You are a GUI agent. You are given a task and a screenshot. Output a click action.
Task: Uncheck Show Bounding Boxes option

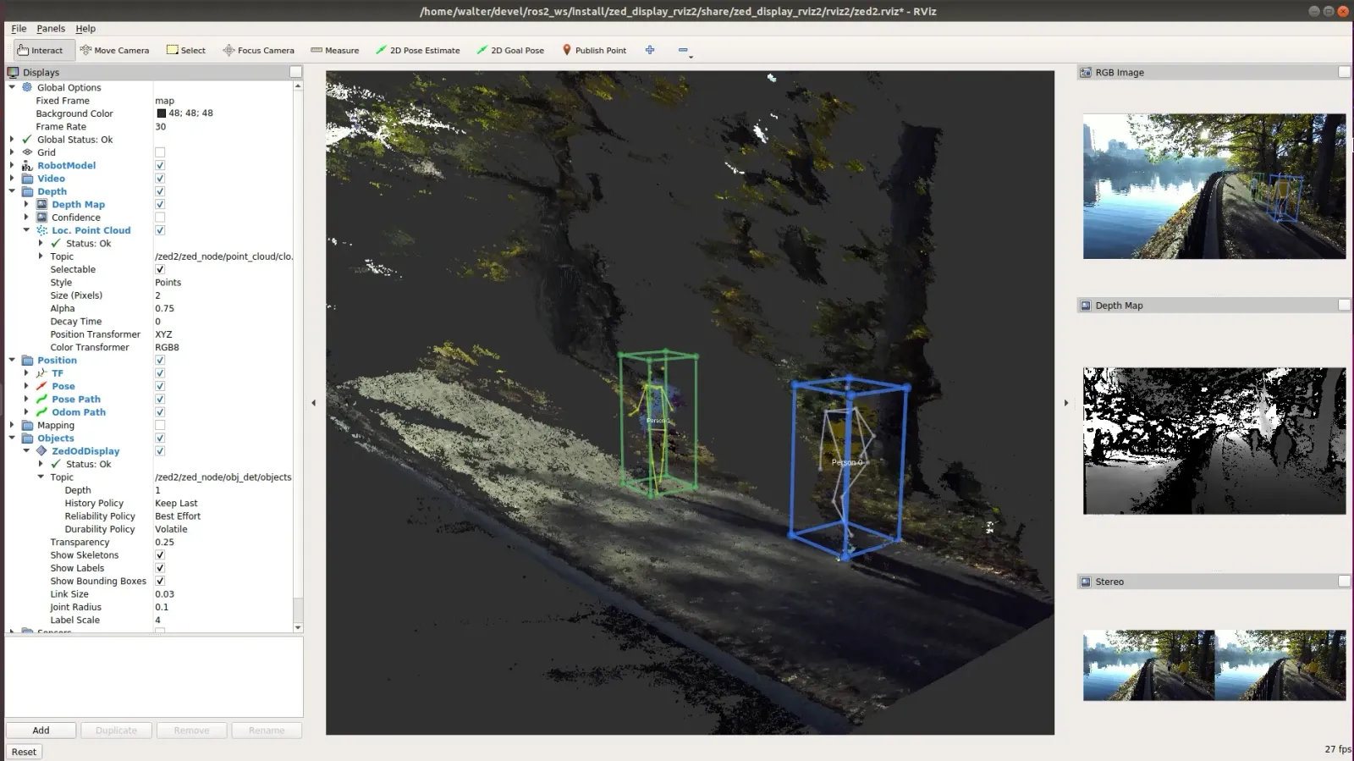(x=160, y=582)
